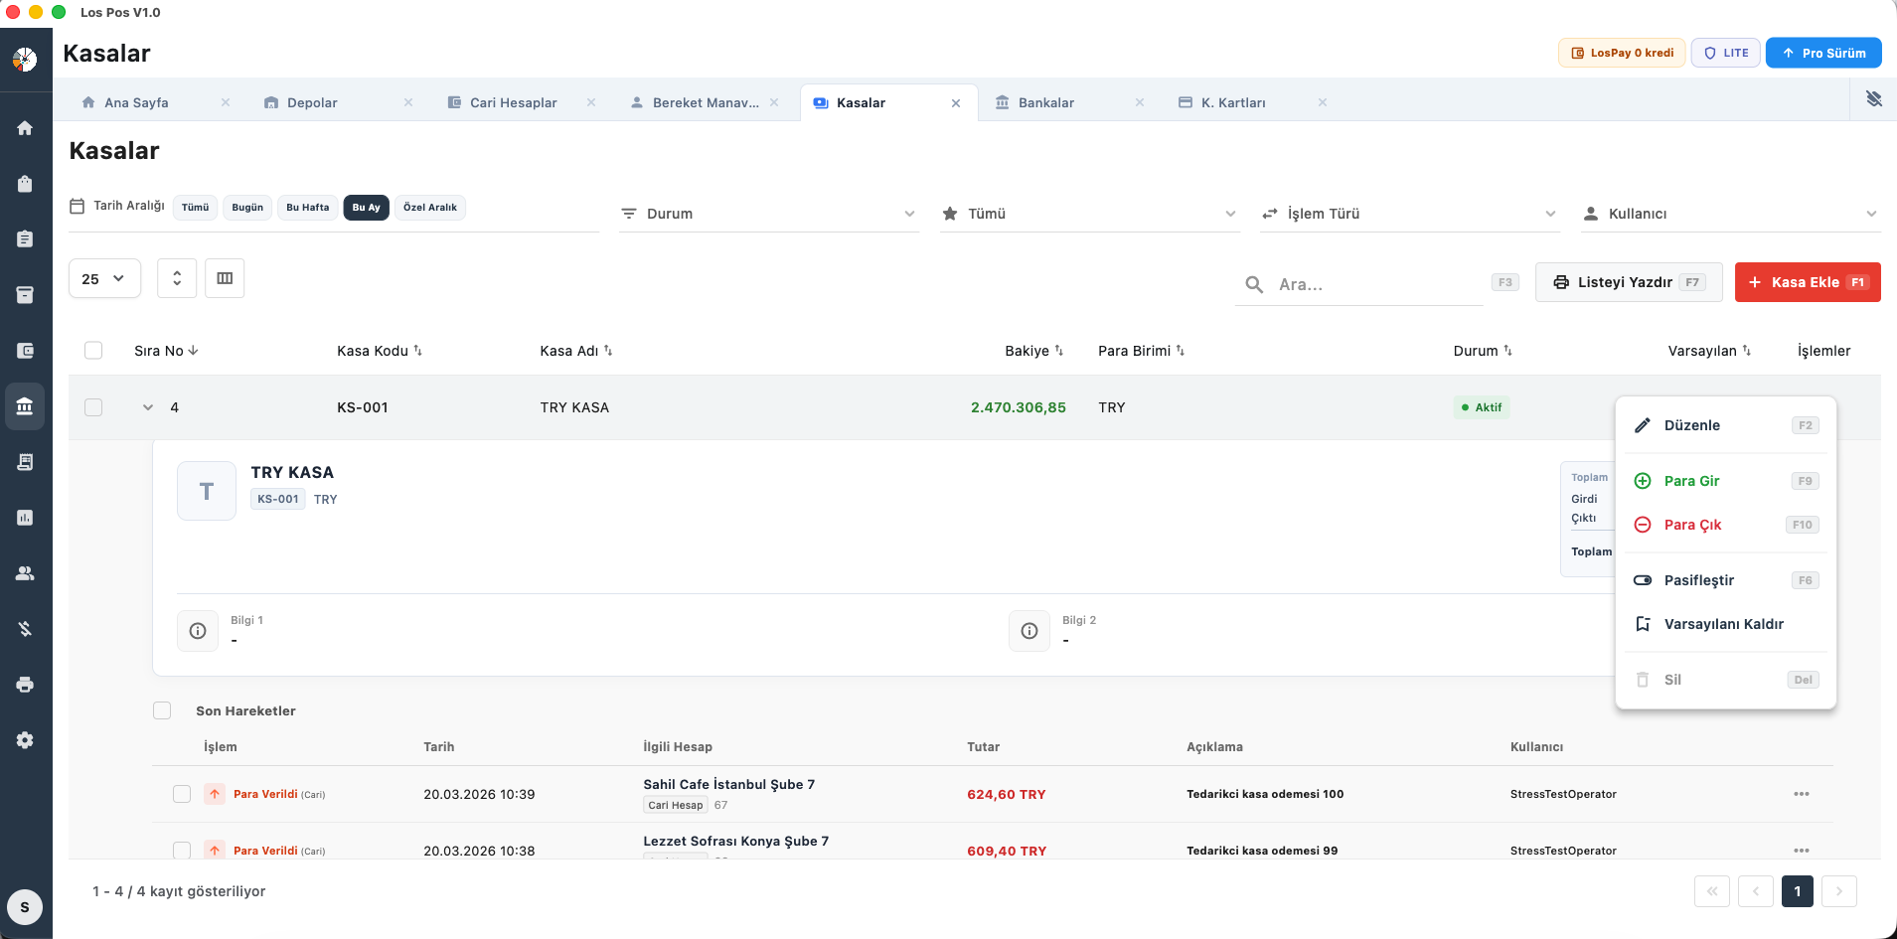Click the printer icon in sidebar
This screenshot has height=939, width=1897.
click(x=25, y=685)
